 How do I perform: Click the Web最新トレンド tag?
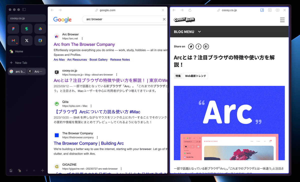tap(195, 76)
